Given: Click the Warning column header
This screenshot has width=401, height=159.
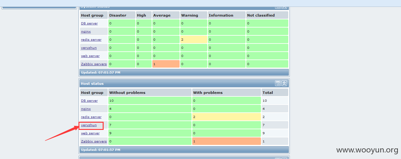Looking at the screenshot, I should coord(194,15).
